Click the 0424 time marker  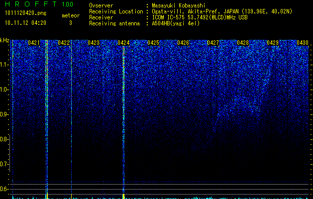pyautogui.click(x=123, y=43)
